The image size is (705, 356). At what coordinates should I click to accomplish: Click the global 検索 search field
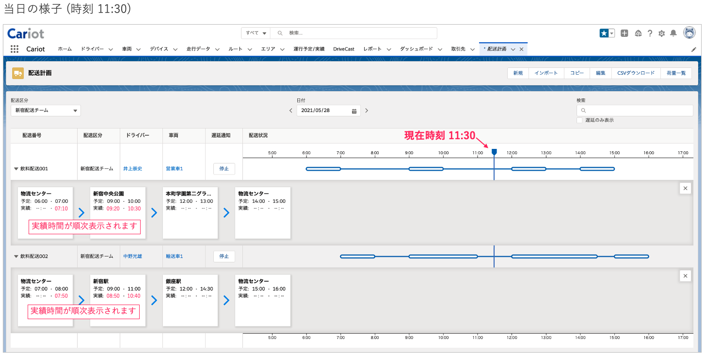click(x=353, y=33)
